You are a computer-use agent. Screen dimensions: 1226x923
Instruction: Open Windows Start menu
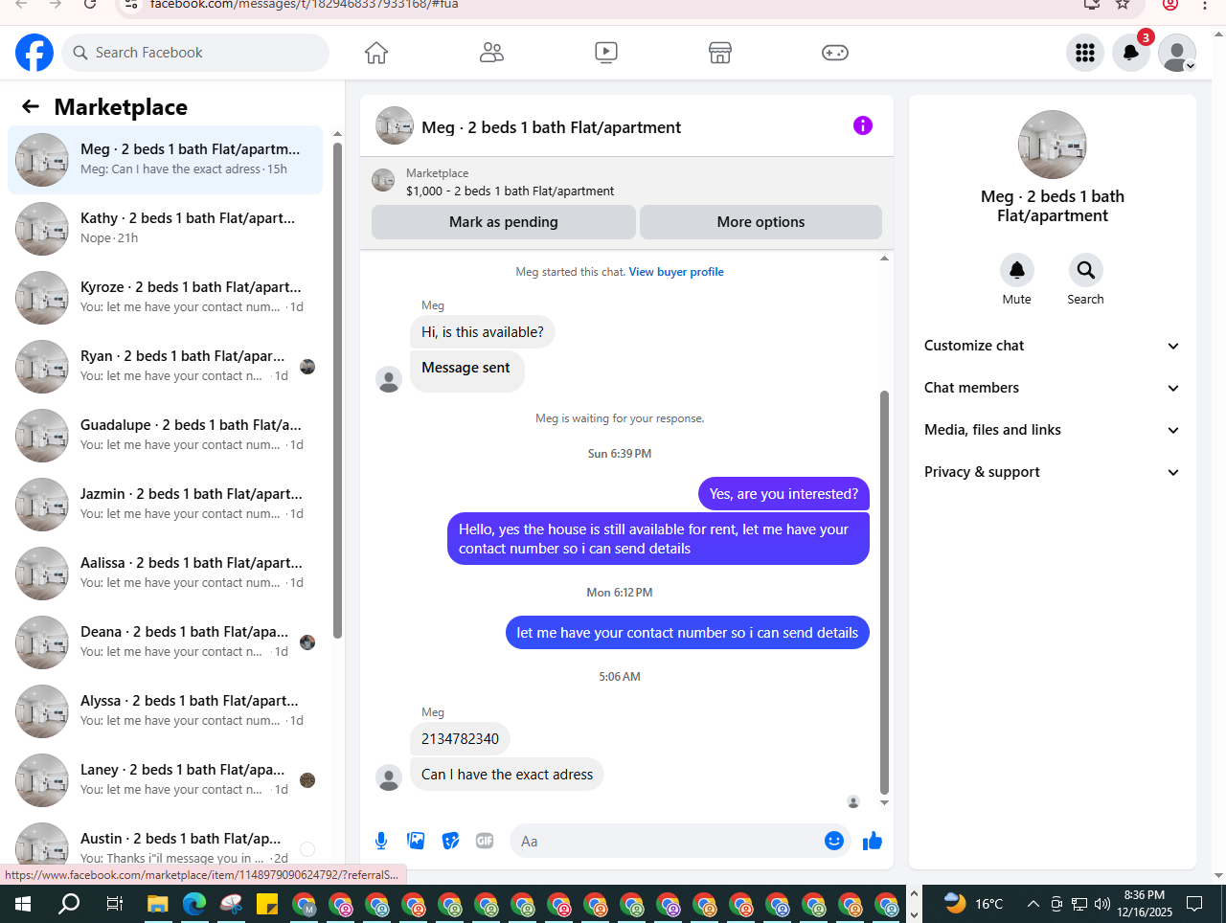23,904
